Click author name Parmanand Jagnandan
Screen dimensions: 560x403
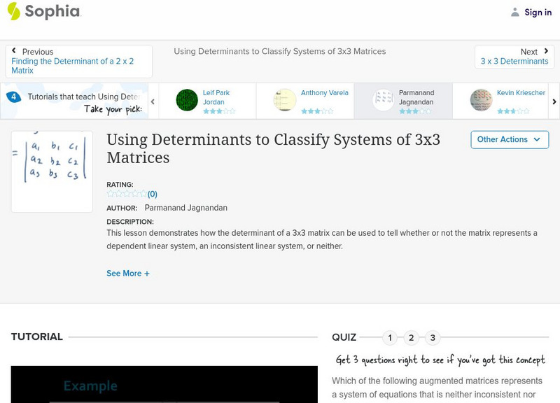click(x=185, y=208)
